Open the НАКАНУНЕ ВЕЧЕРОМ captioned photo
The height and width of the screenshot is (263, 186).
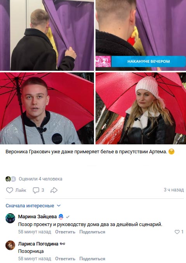click(141, 35)
